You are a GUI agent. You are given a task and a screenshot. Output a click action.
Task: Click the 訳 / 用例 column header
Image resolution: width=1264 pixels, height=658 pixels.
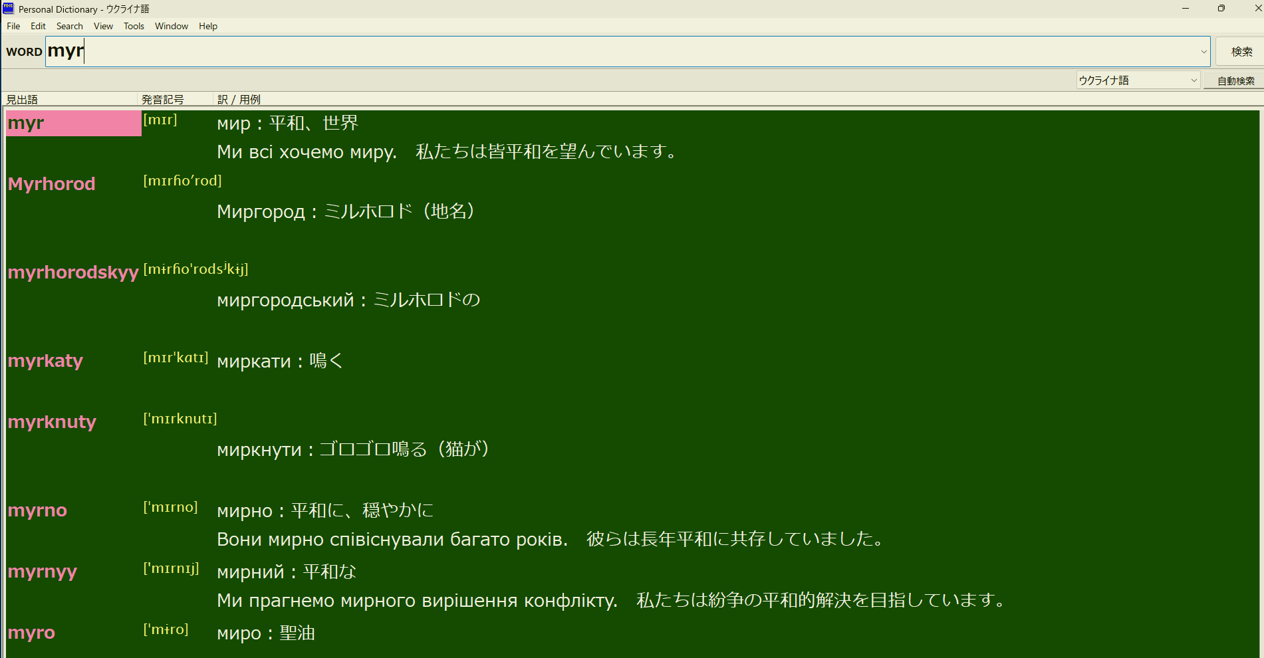coord(738,99)
